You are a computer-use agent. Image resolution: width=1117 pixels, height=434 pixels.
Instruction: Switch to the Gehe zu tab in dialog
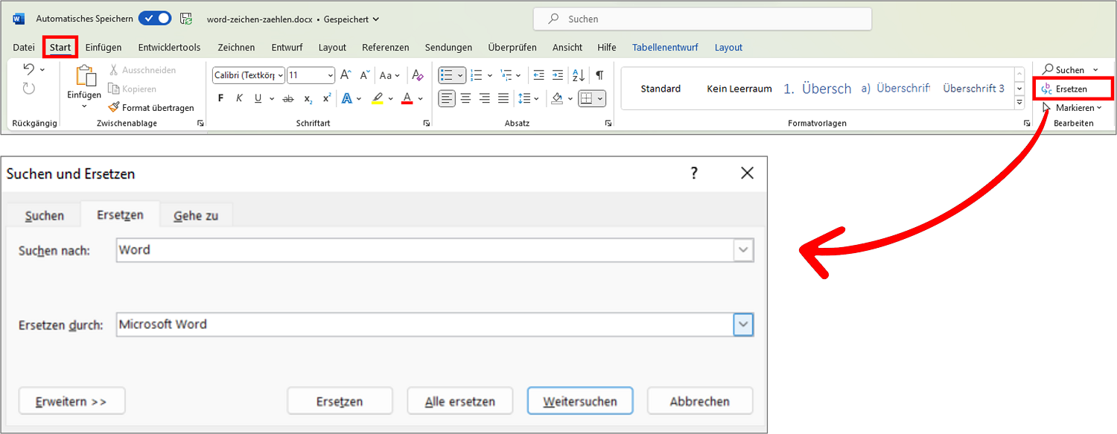196,216
